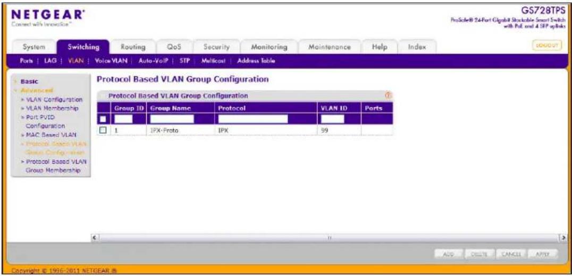Click the horizontal scrollbar thumb
Viewport: 572px width, 276px height.
[x=329, y=238]
